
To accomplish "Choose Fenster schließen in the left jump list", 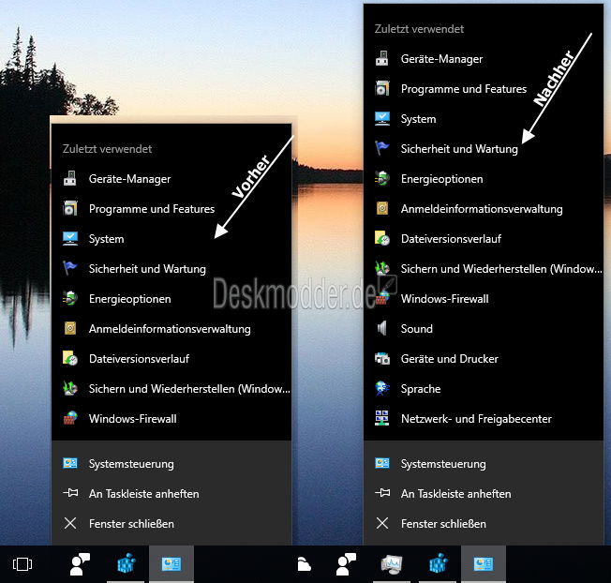I will 131,524.
